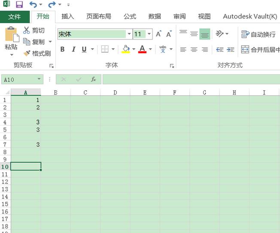Click the increase indent icon
The width and height of the screenshot is (280, 233).
click(230, 49)
